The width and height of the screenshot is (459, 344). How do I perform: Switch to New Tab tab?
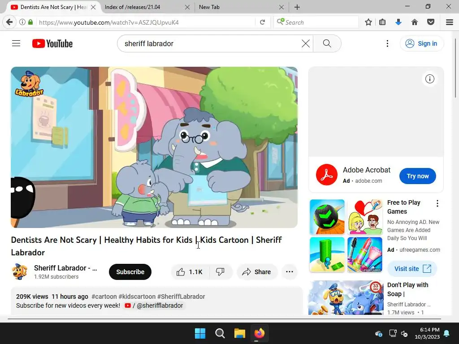coord(238,7)
